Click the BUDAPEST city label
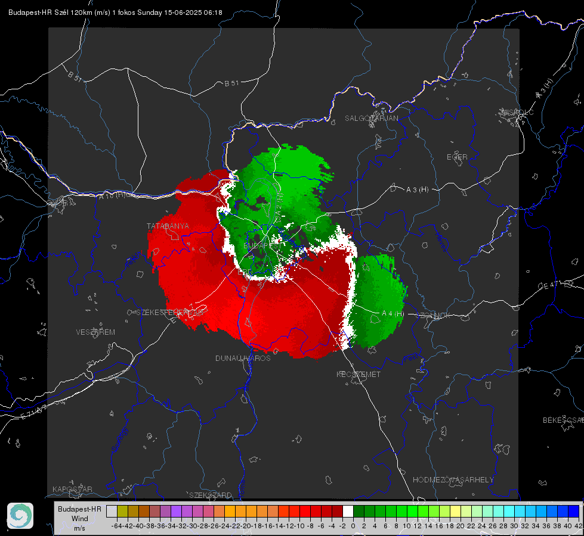This screenshot has width=584, height=536. coord(262,246)
